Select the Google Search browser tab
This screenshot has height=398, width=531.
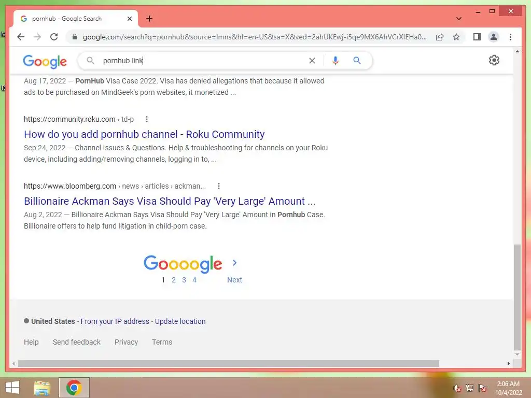pyautogui.click(x=76, y=19)
